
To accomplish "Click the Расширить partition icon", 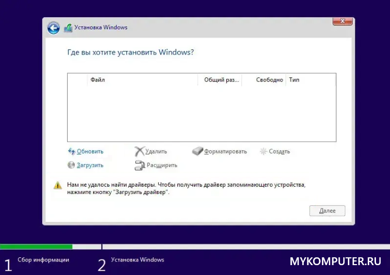I will tap(140, 165).
